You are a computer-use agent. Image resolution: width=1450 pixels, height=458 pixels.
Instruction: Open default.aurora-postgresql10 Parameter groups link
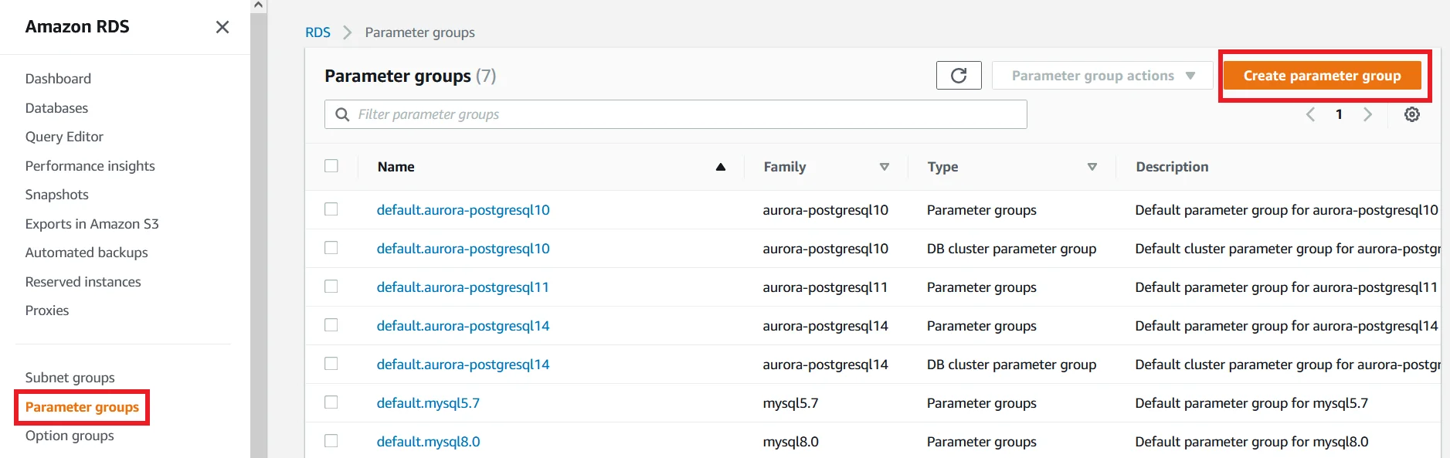coord(463,210)
